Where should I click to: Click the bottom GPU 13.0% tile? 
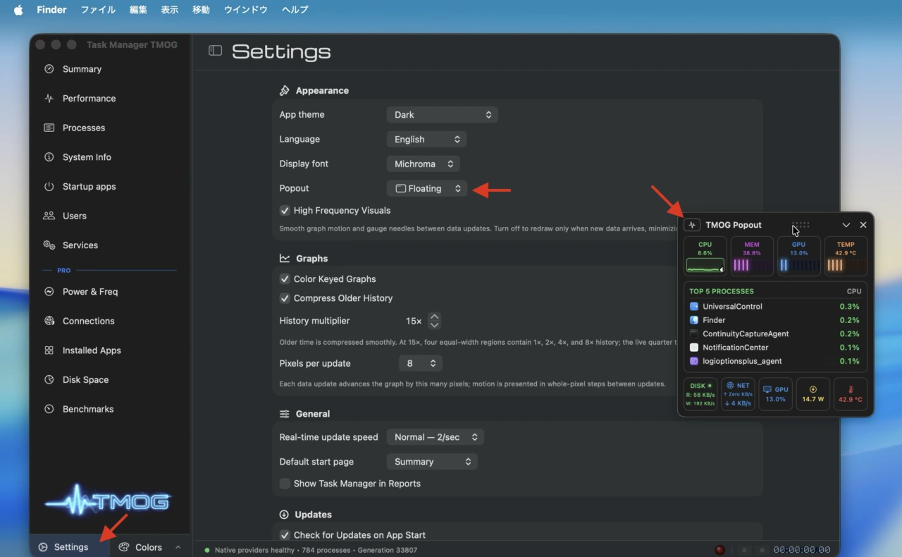pyautogui.click(x=775, y=395)
